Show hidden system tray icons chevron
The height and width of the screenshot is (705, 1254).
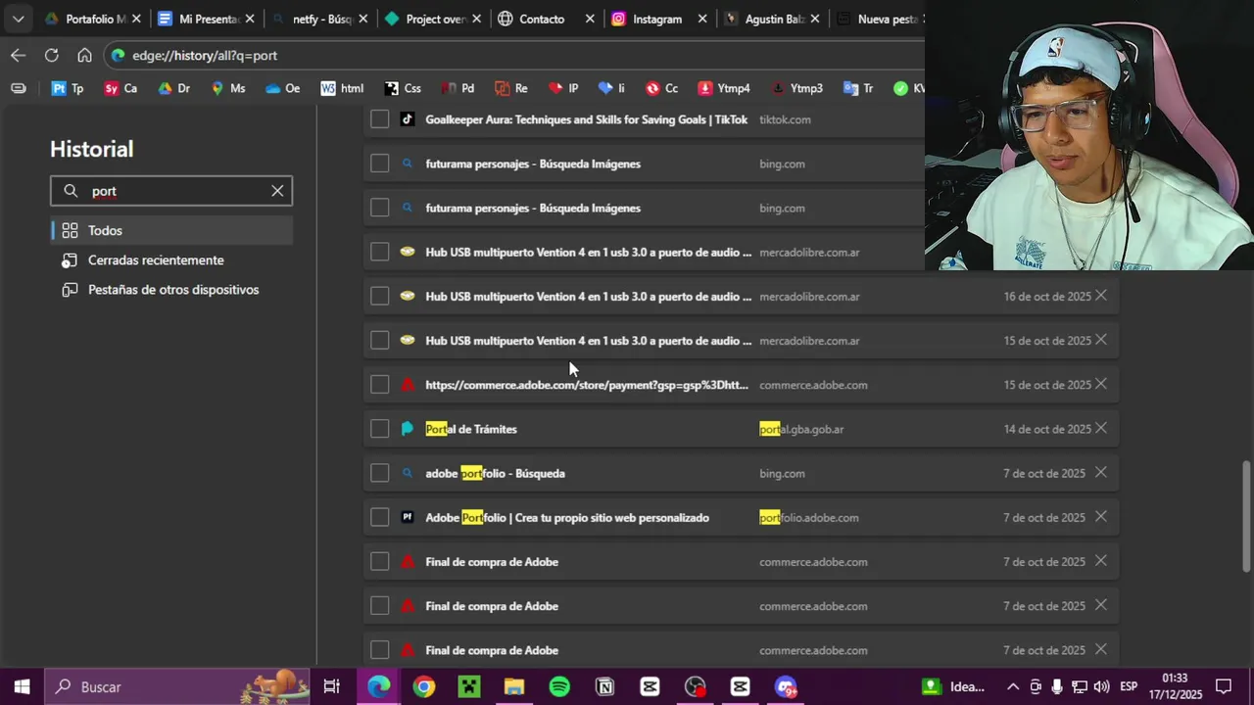tap(1012, 687)
